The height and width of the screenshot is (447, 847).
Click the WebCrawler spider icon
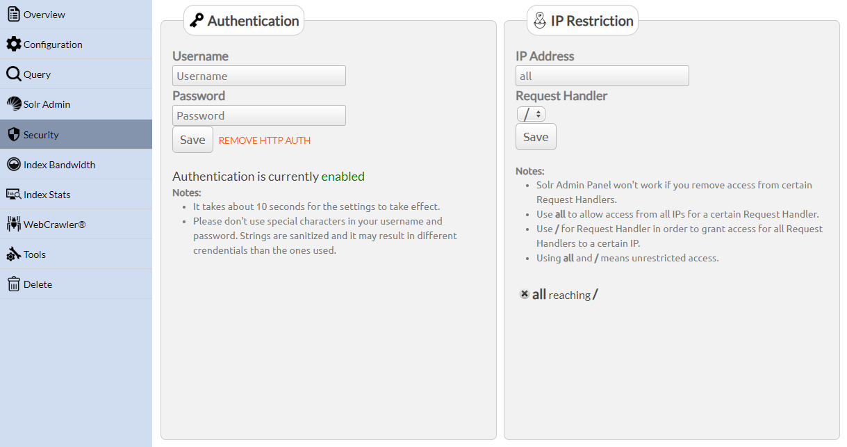coord(14,225)
